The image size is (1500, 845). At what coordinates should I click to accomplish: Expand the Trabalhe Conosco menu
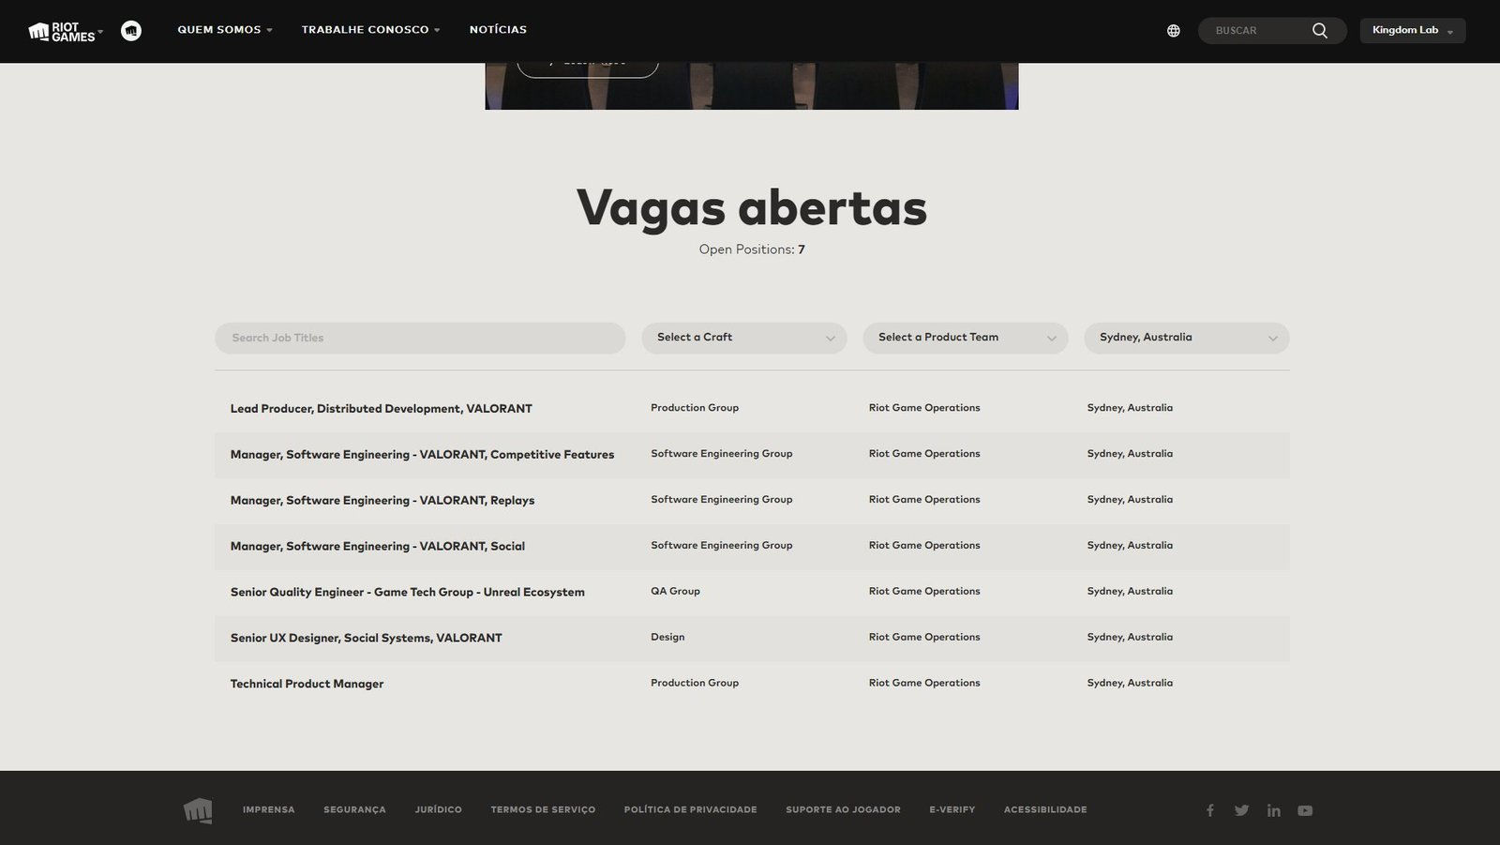click(x=370, y=30)
